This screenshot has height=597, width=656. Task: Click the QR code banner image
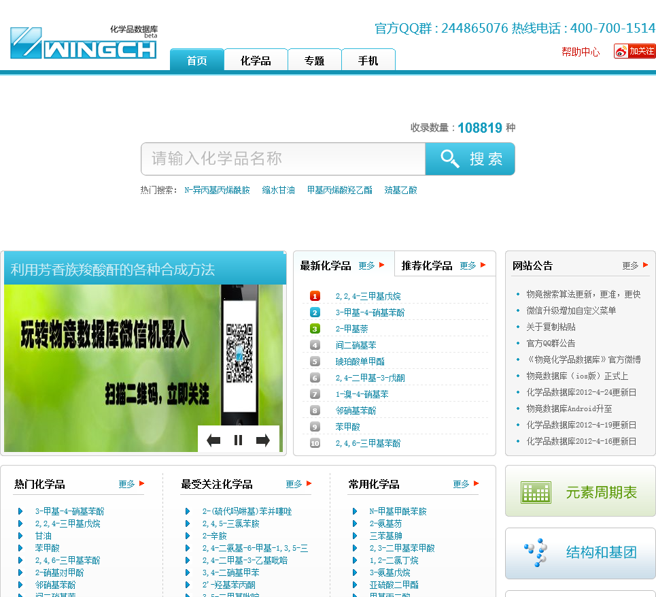point(143,368)
